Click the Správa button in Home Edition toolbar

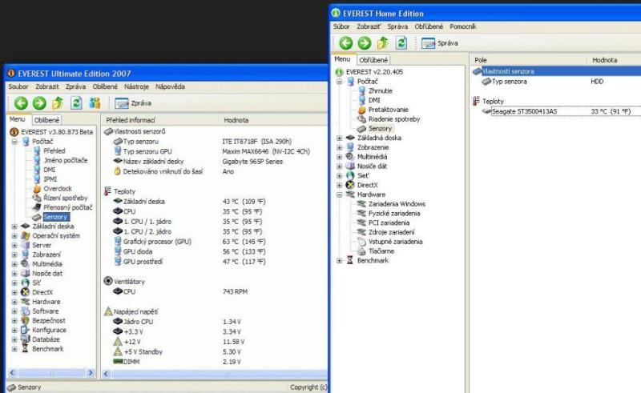440,43
